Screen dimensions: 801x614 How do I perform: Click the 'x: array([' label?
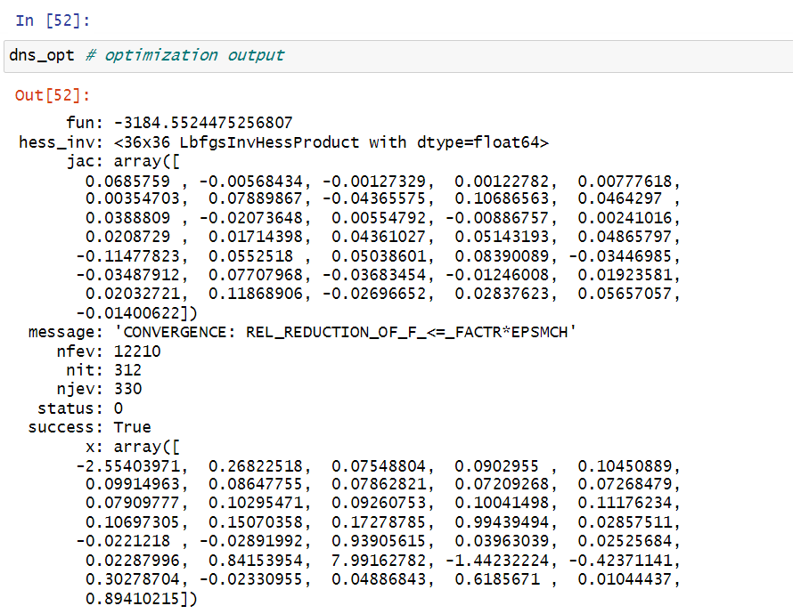[132, 448]
